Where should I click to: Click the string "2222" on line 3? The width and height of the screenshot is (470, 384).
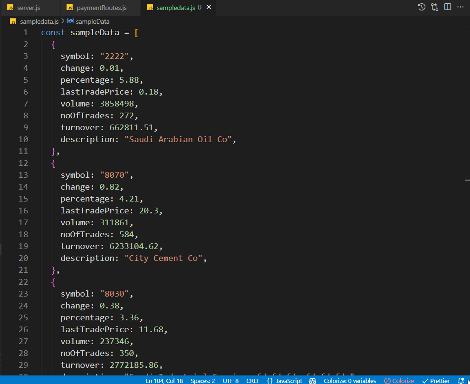click(x=114, y=56)
